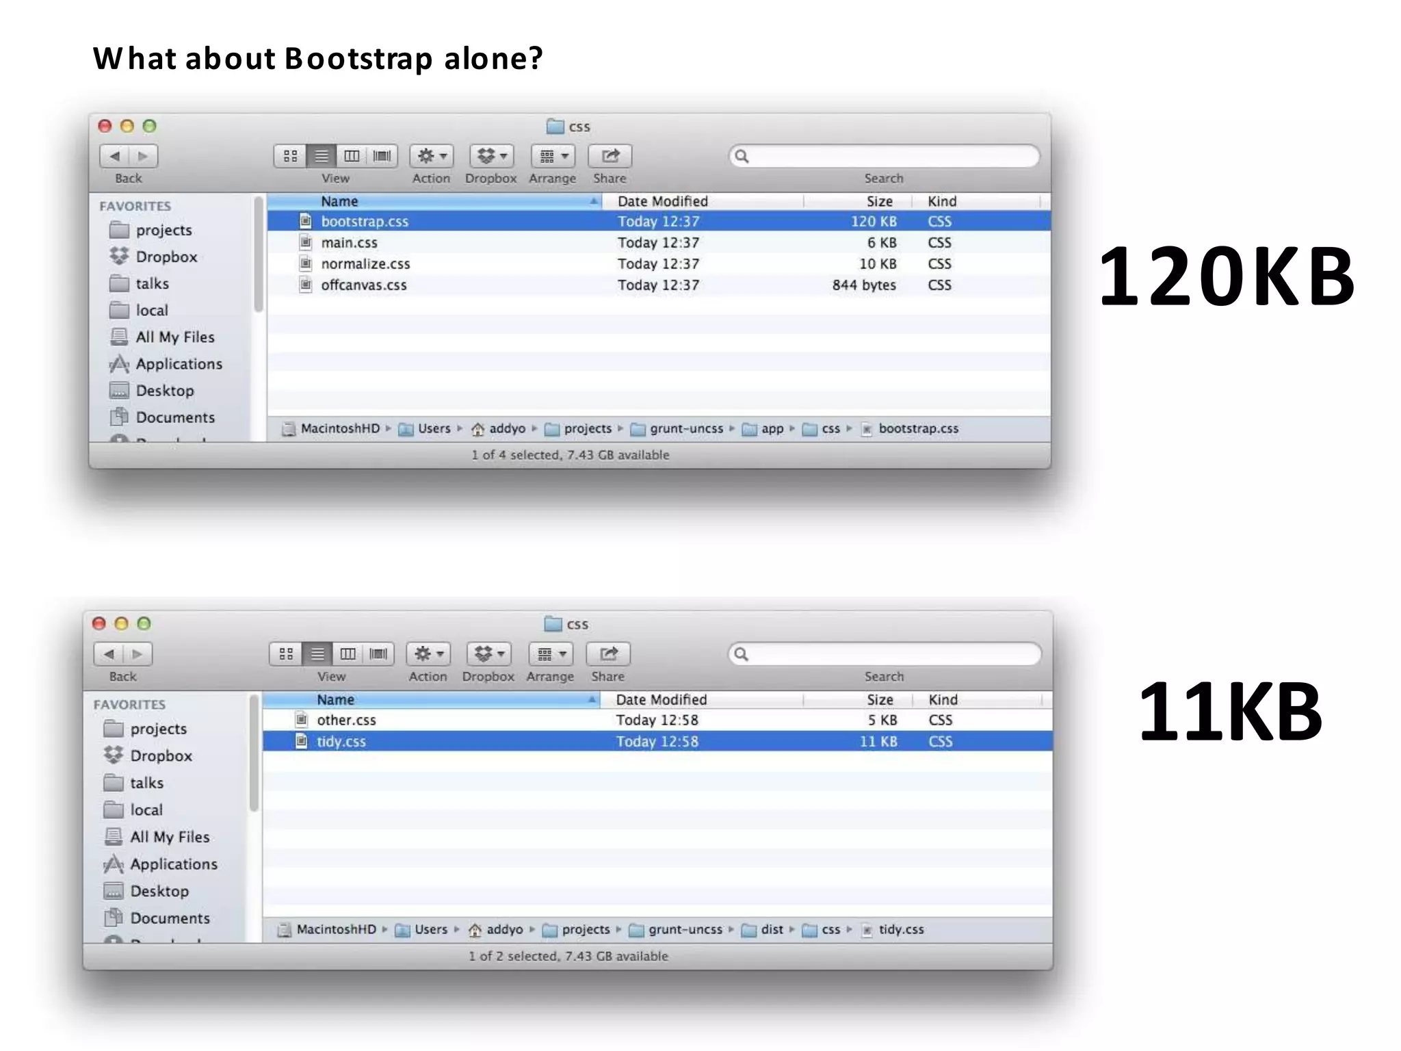Click grunt-uncss in top window path bar

click(677, 428)
